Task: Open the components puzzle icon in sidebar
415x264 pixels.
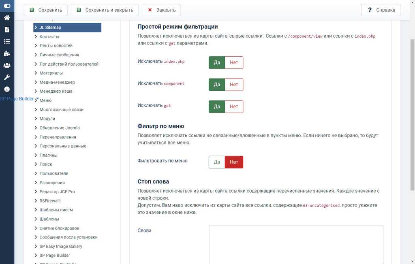Action: pos(7,53)
